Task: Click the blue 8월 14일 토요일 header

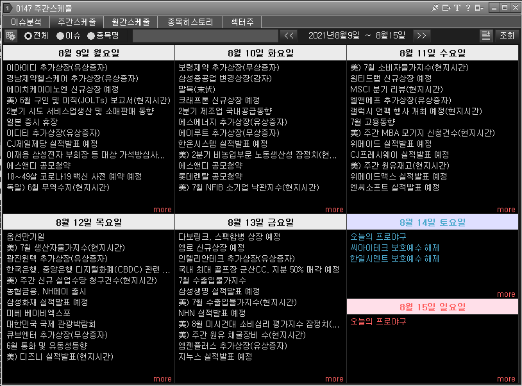Action: 432,222
